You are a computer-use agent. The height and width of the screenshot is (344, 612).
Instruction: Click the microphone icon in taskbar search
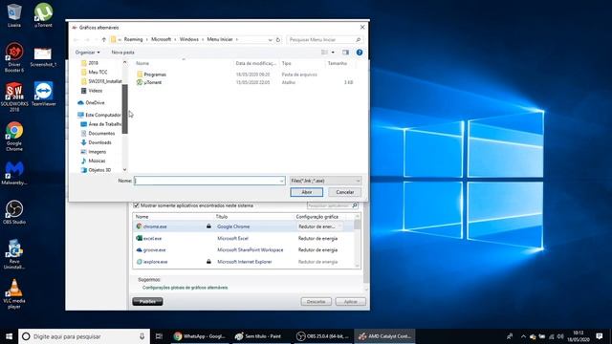tap(142, 336)
